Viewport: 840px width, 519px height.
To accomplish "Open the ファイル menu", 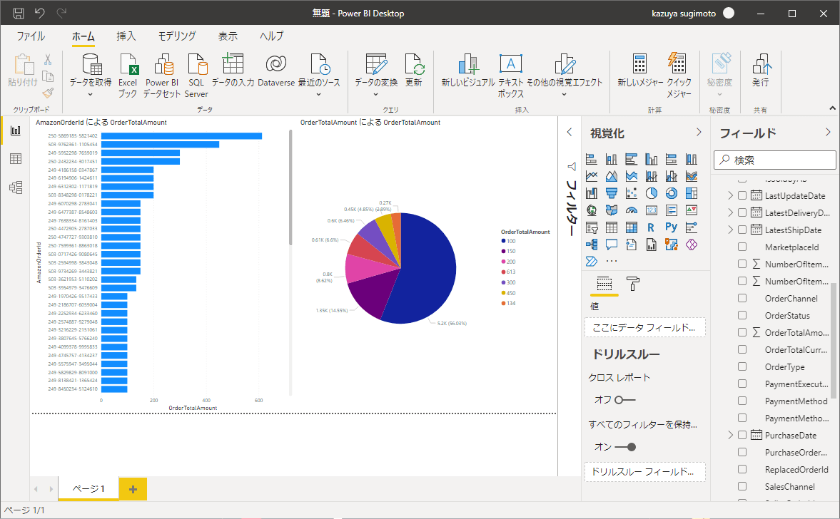I will tap(31, 36).
